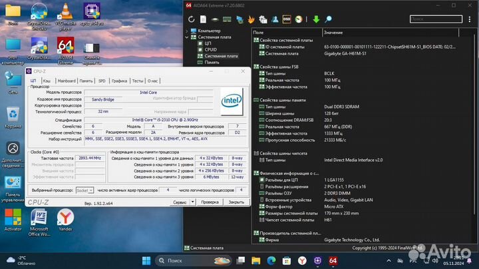The image size is (479, 269).
Task: Open the OSD panel icon in AIDA64
Action: (x=287, y=19)
